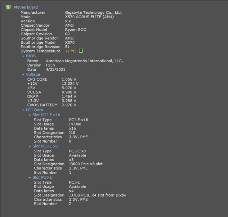Collapse the PCI Data section arrow
228x217 pixels.
tap(23, 110)
